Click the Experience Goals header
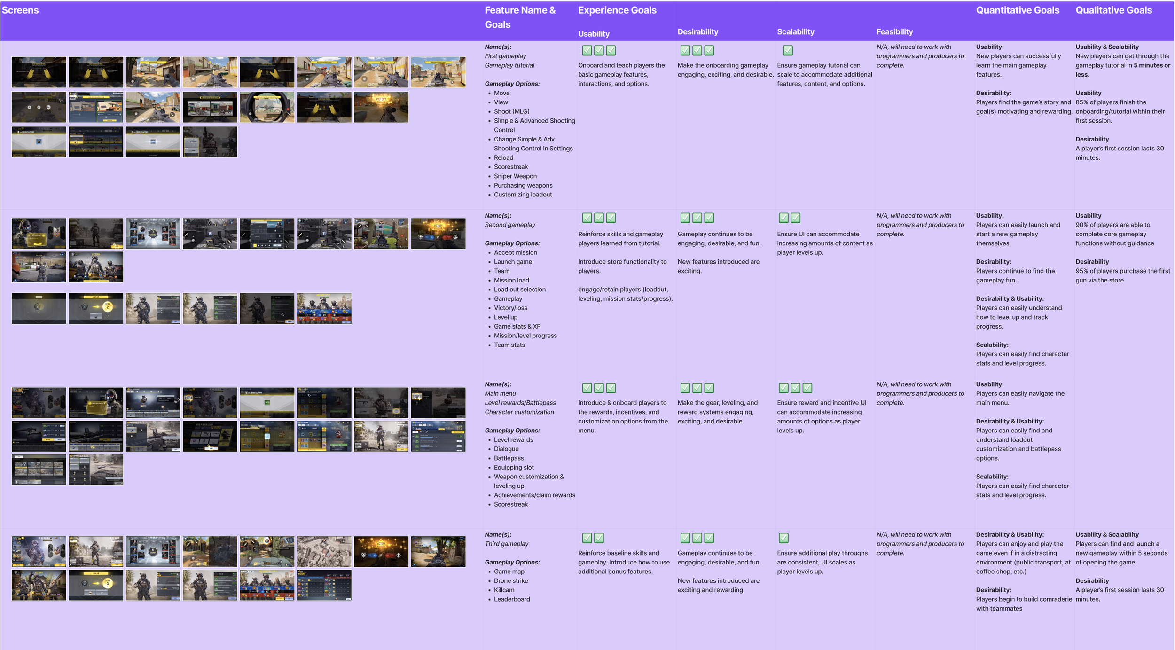Viewport: 1175px width, 650px height. pos(617,10)
